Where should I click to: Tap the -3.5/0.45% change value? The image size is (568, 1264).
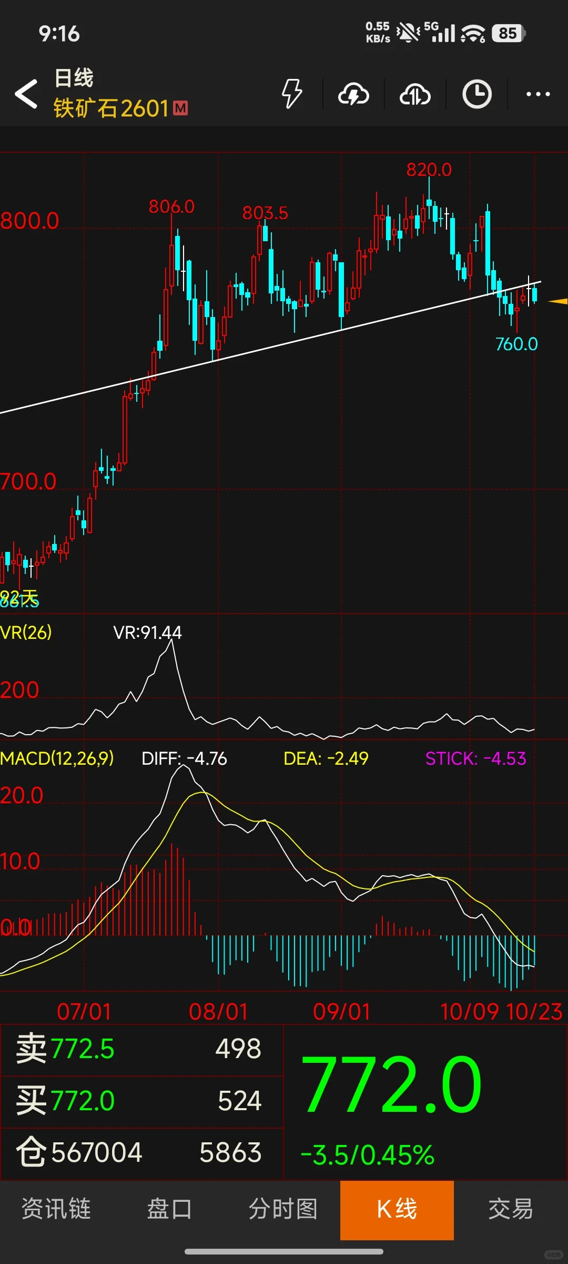click(367, 1155)
